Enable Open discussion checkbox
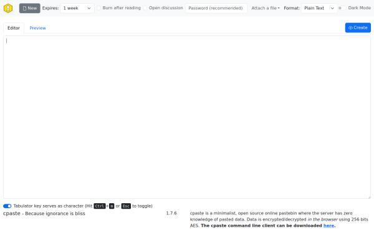 pos(145,8)
